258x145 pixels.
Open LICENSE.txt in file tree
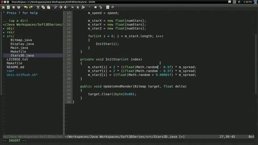pos(17,59)
